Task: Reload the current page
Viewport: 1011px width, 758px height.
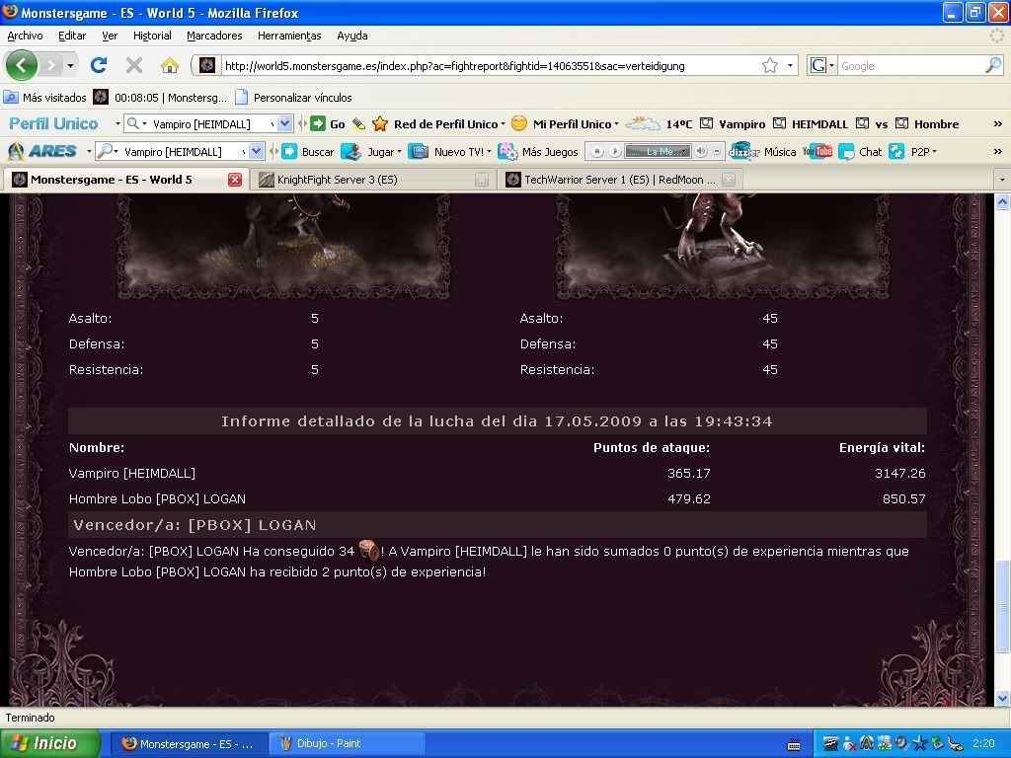Action: pyautogui.click(x=98, y=66)
